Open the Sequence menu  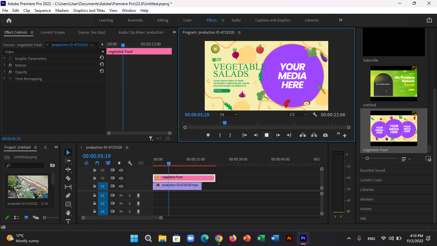pyautogui.click(x=43, y=11)
